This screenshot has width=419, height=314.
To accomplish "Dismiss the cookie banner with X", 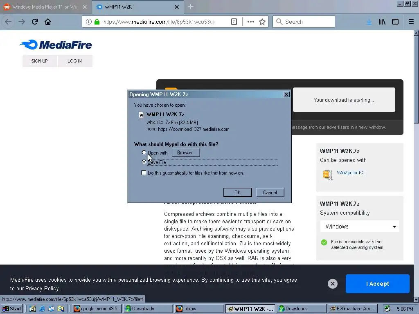I will point(333,284).
